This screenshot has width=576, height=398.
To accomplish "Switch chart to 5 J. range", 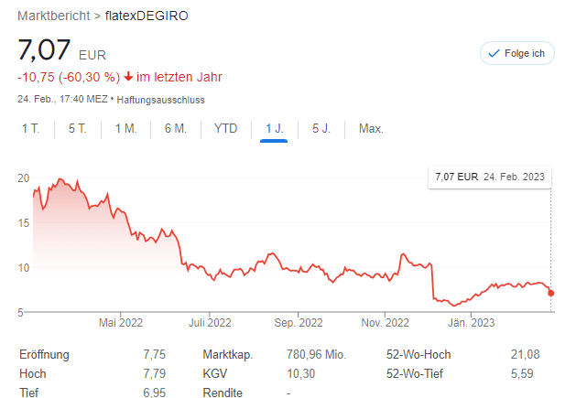I will point(321,128).
